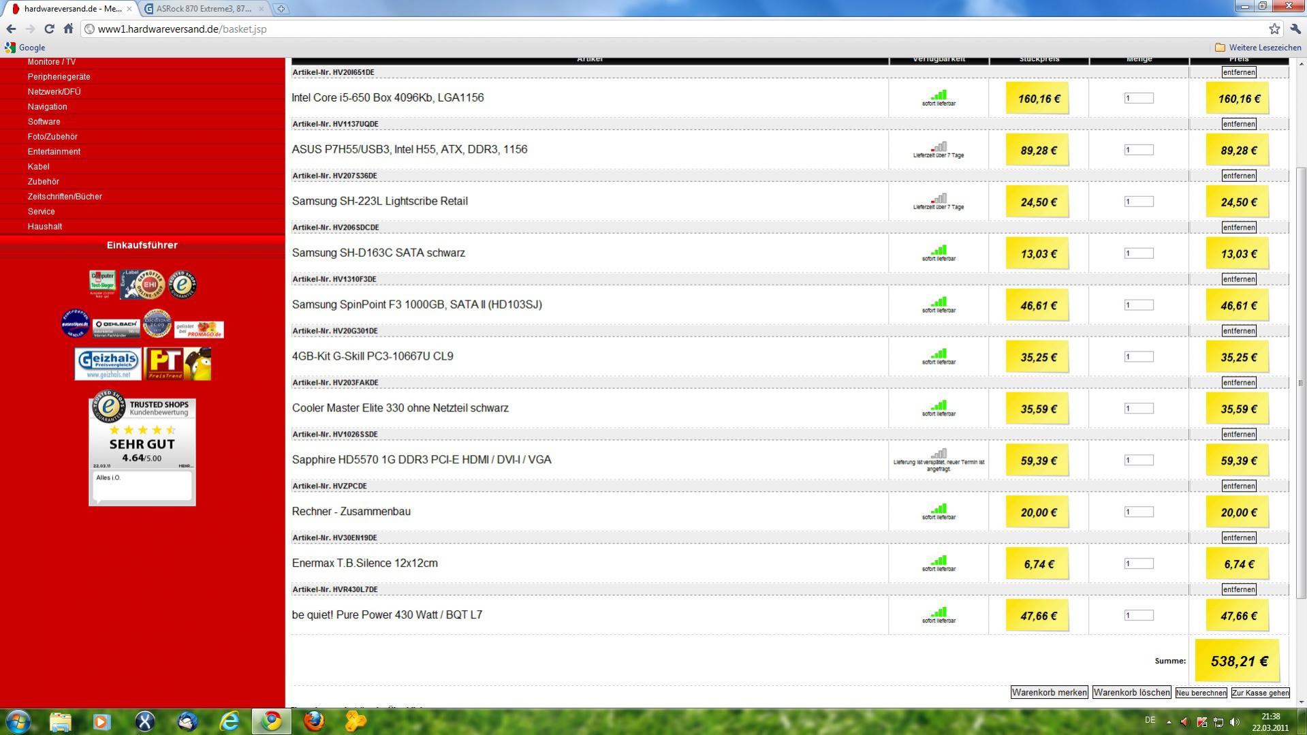Click Warenkorb merken button
This screenshot has width=1307, height=735.
click(1049, 693)
